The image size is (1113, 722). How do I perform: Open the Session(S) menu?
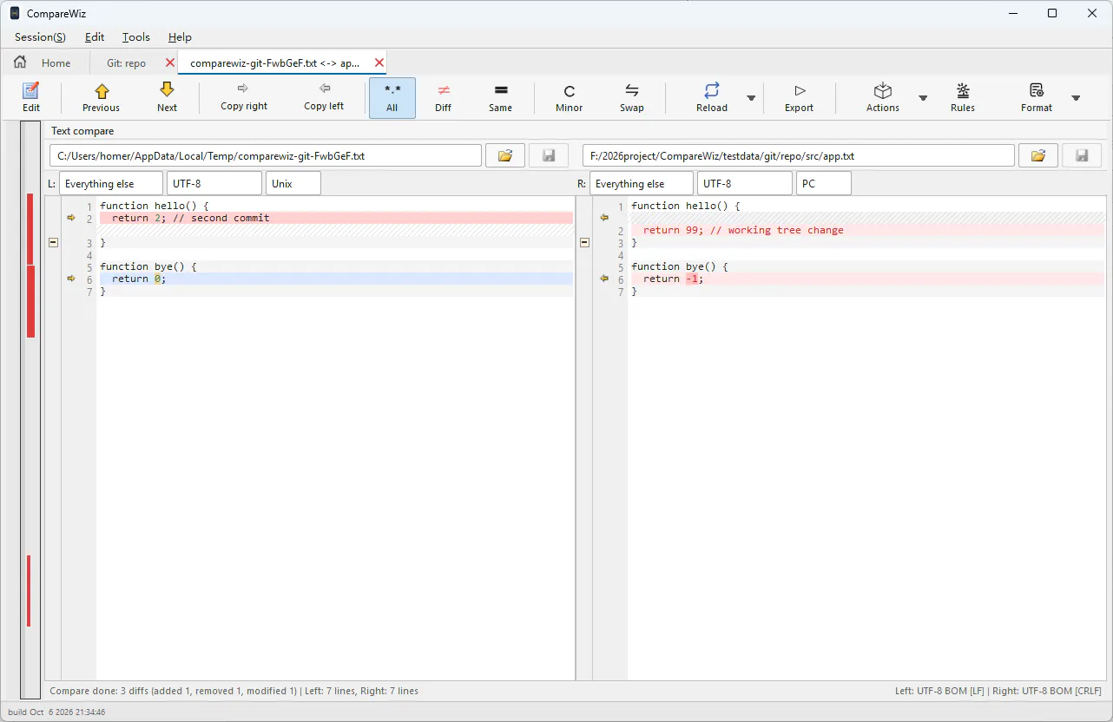click(40, 37)
